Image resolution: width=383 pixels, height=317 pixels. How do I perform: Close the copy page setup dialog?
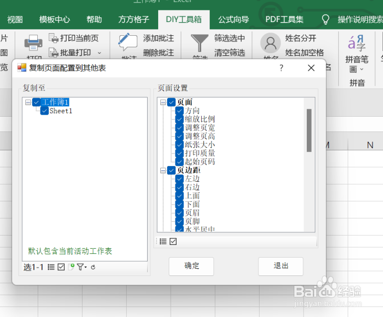[311, 68]
